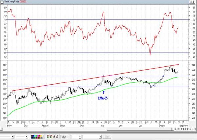Click the horizontal scrollbar's right arrow button

pyautogui.click(x=173, y=129)
